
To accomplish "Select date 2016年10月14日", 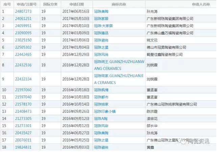I will (x=76, y=104).
